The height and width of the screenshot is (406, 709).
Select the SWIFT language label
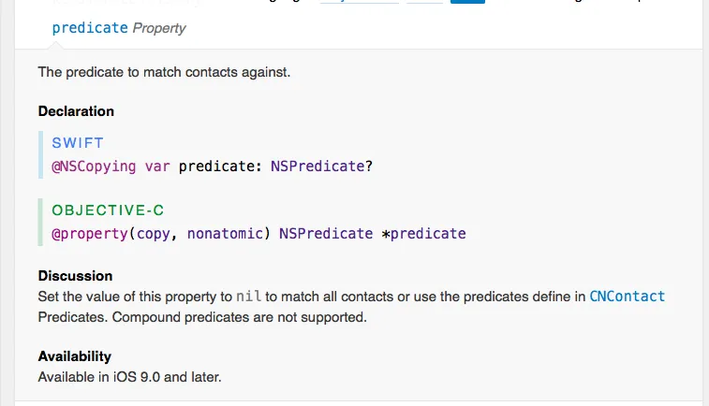(76, 144)
